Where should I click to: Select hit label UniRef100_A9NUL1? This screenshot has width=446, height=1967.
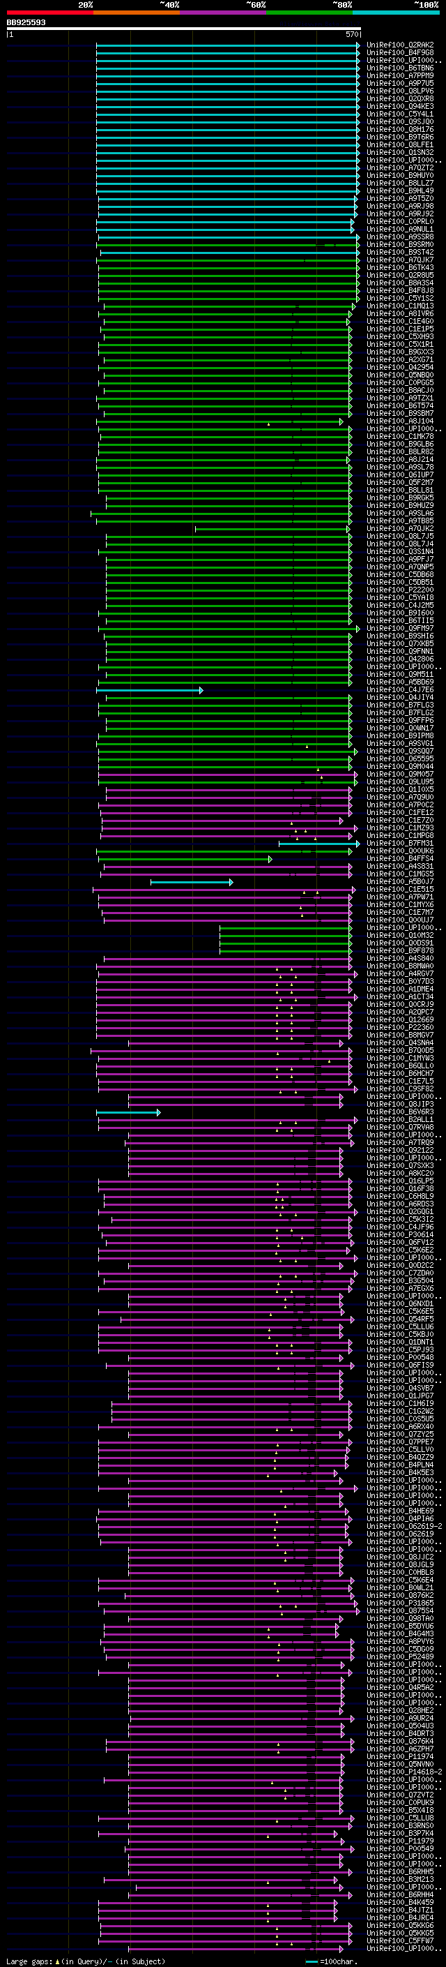point(400,229)
